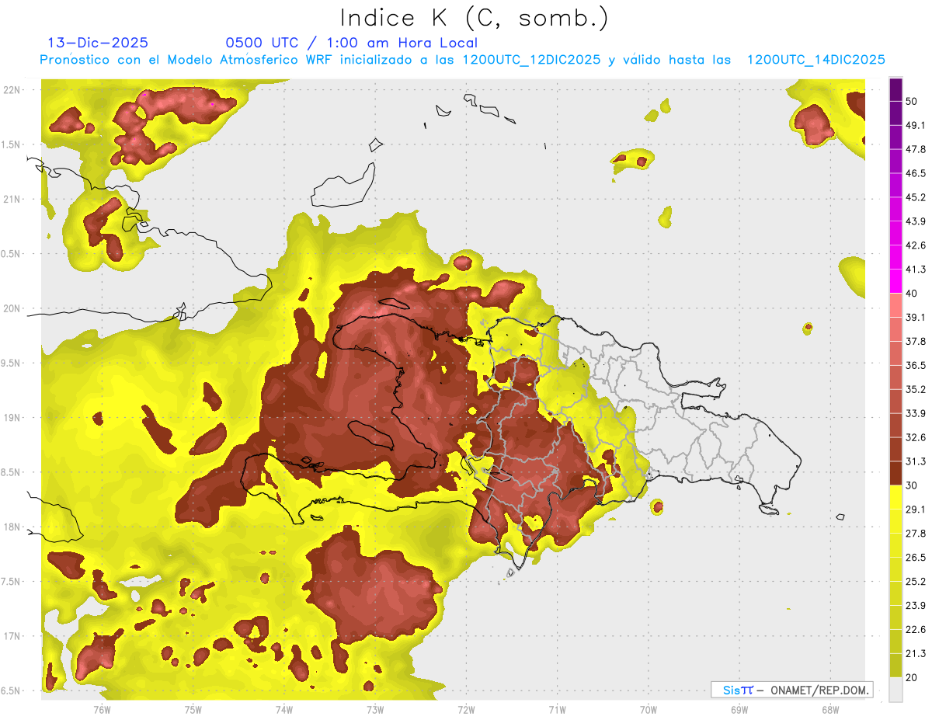Click the gray swatch below the 20 mark
This screenshot has height=720, width=932.
click(895, 690)
